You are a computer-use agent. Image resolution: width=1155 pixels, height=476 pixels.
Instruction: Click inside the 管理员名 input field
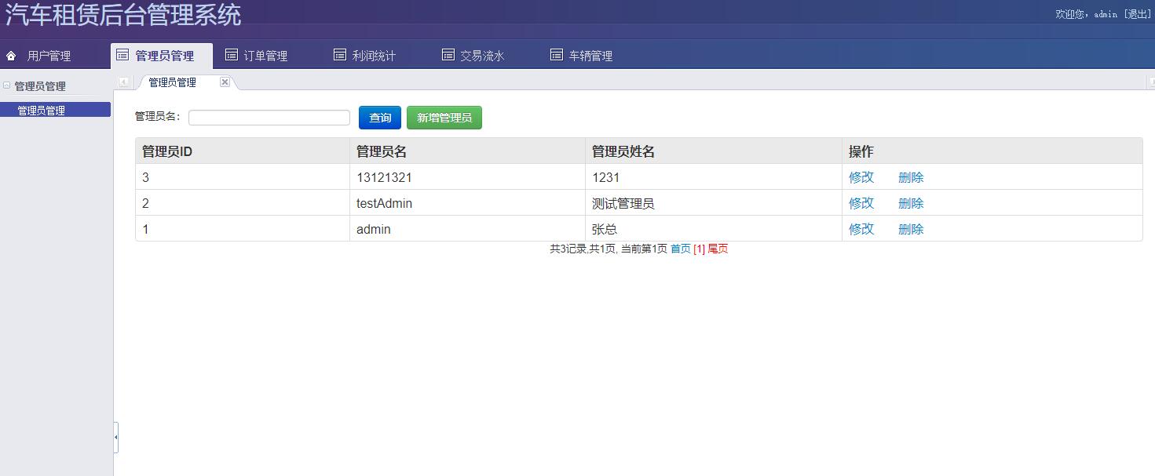269,117
